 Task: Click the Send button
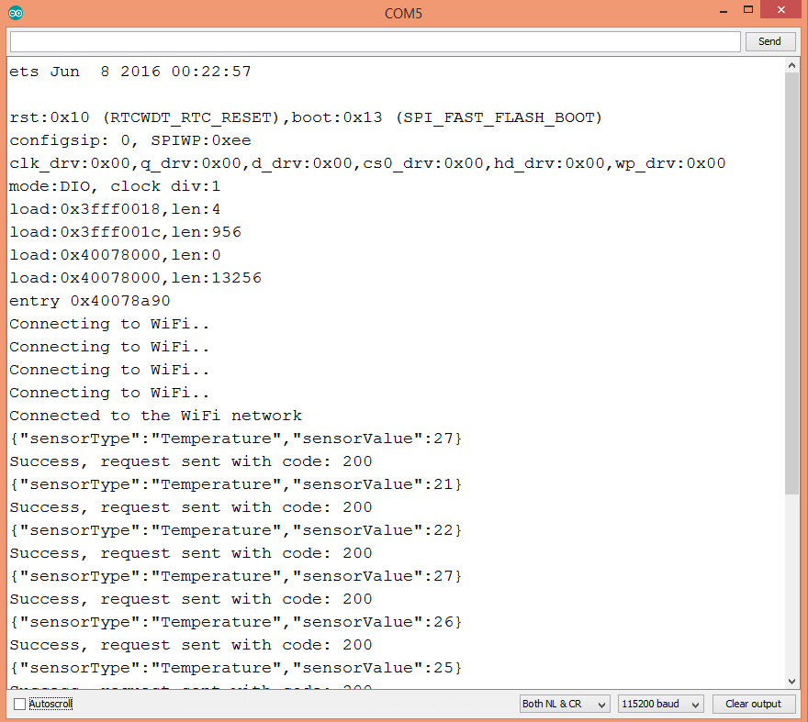pos(769,40)
